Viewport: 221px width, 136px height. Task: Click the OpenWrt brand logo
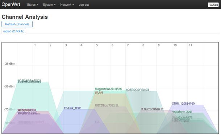point(11,4)
